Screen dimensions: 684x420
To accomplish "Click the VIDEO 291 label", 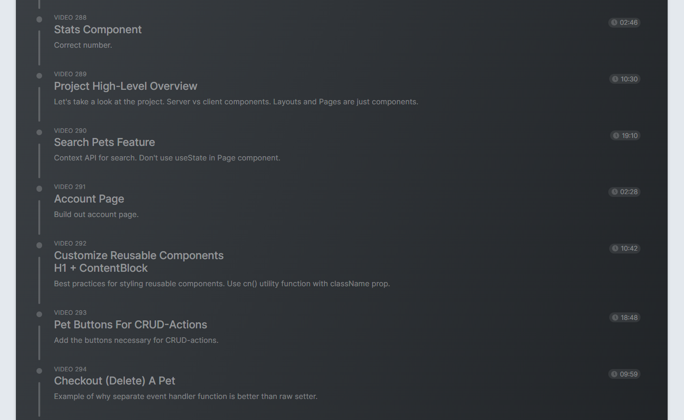I will (70, 187).
